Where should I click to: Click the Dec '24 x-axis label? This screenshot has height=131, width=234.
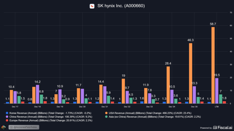pyautogui.click(x=172, y=107)
